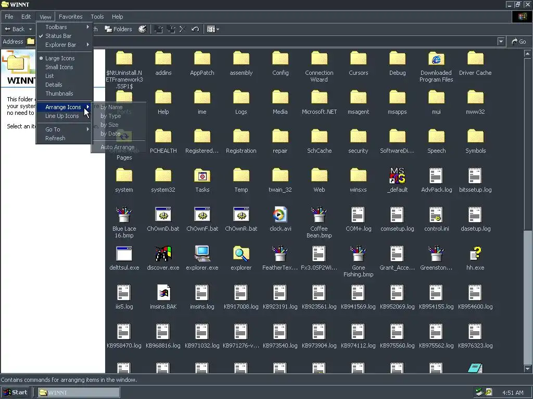
Task: Select the Coffee Bean.bmp image file
Action: pos(319,215)
